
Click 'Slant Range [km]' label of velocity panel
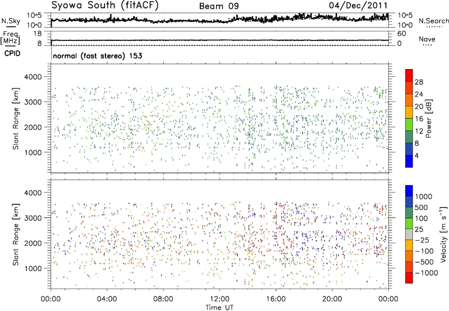16,235
